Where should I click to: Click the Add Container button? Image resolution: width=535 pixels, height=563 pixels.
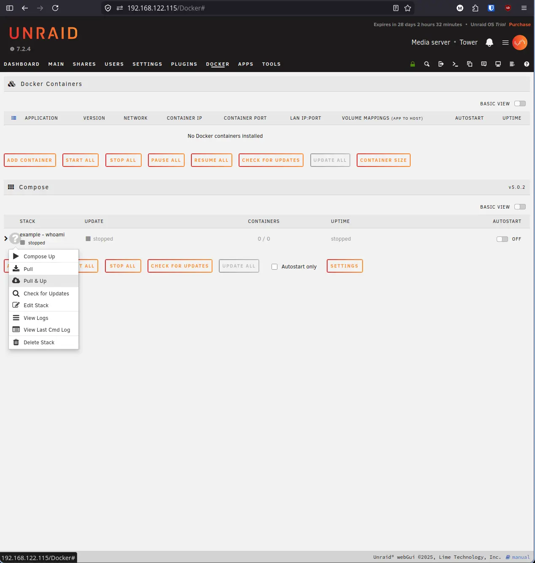click(30, 160)
